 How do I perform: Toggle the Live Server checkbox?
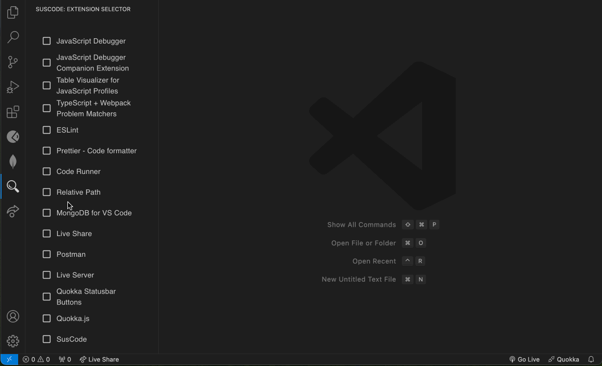47,275
